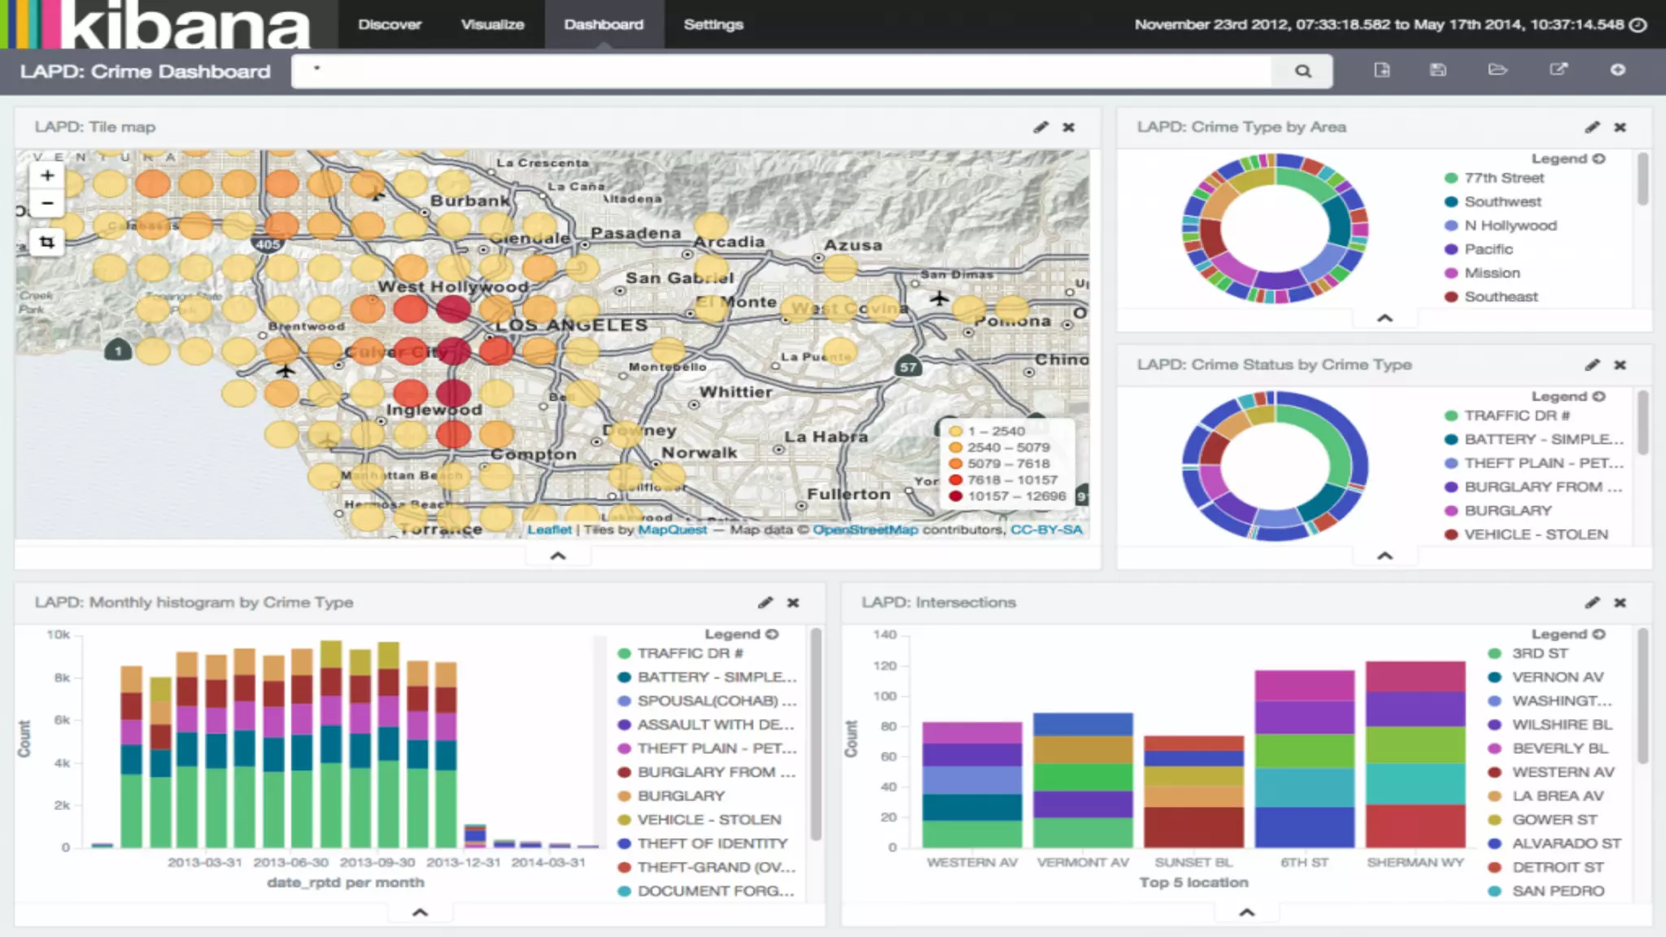
Task: Open the OpenStreetMap attribution link
Action: click(865, 530)
